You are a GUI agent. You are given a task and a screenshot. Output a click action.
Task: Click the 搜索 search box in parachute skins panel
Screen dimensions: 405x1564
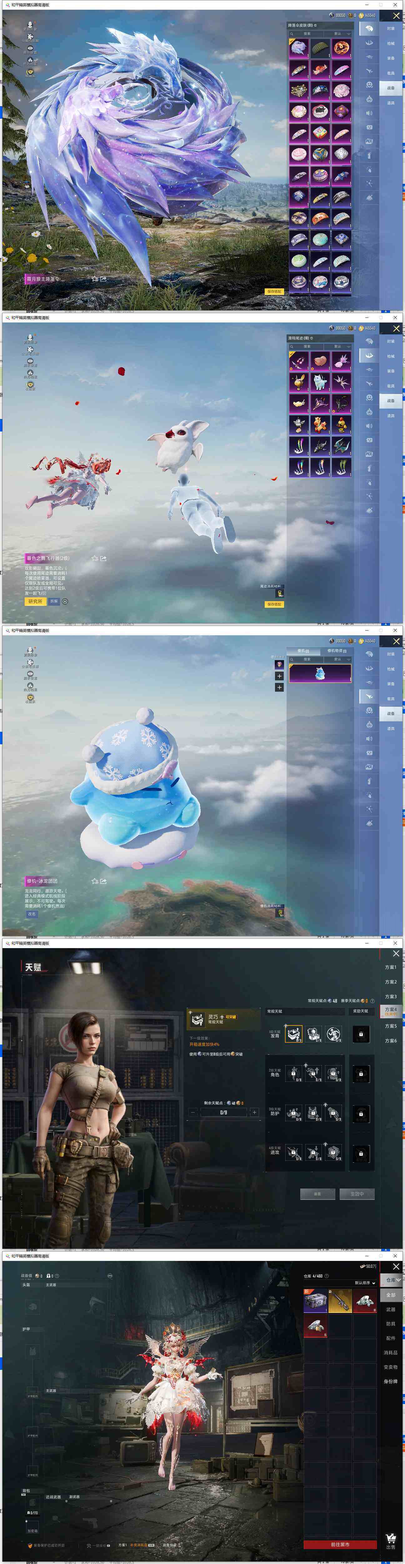coord(306,34)
